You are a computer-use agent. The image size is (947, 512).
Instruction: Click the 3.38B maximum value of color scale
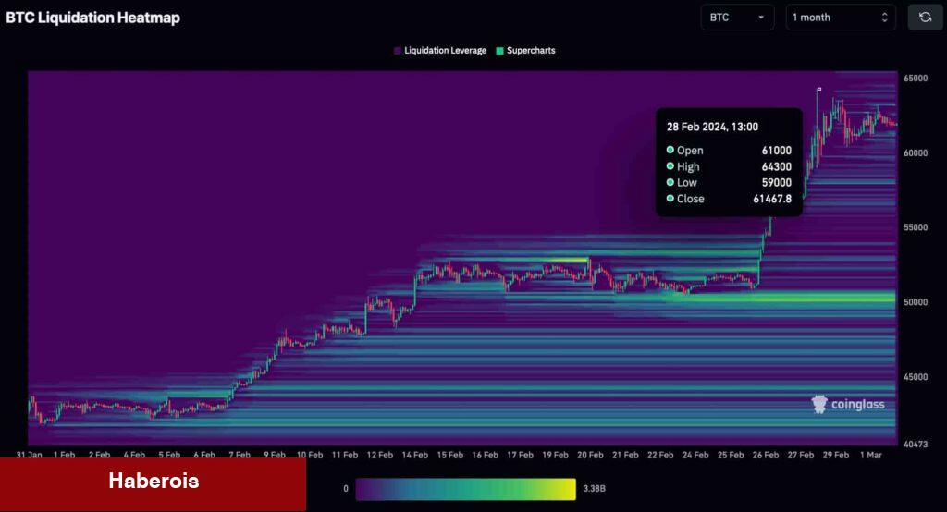click(593, 488)
